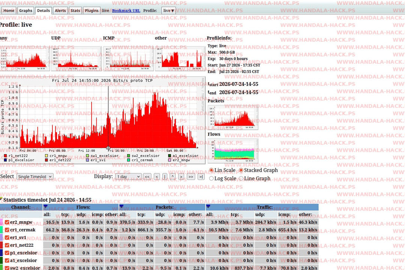
Task: Jump forward with the >> button
Action: click(190, 177)
